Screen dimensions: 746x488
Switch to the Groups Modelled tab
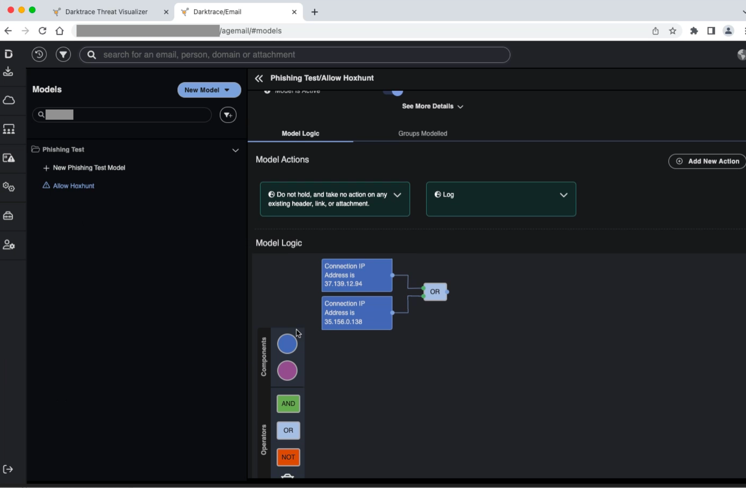[423, 134]
